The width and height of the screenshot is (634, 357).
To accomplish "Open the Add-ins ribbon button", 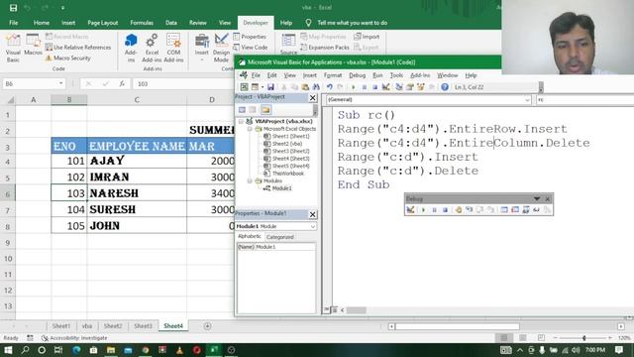I will tap(131, 48).
